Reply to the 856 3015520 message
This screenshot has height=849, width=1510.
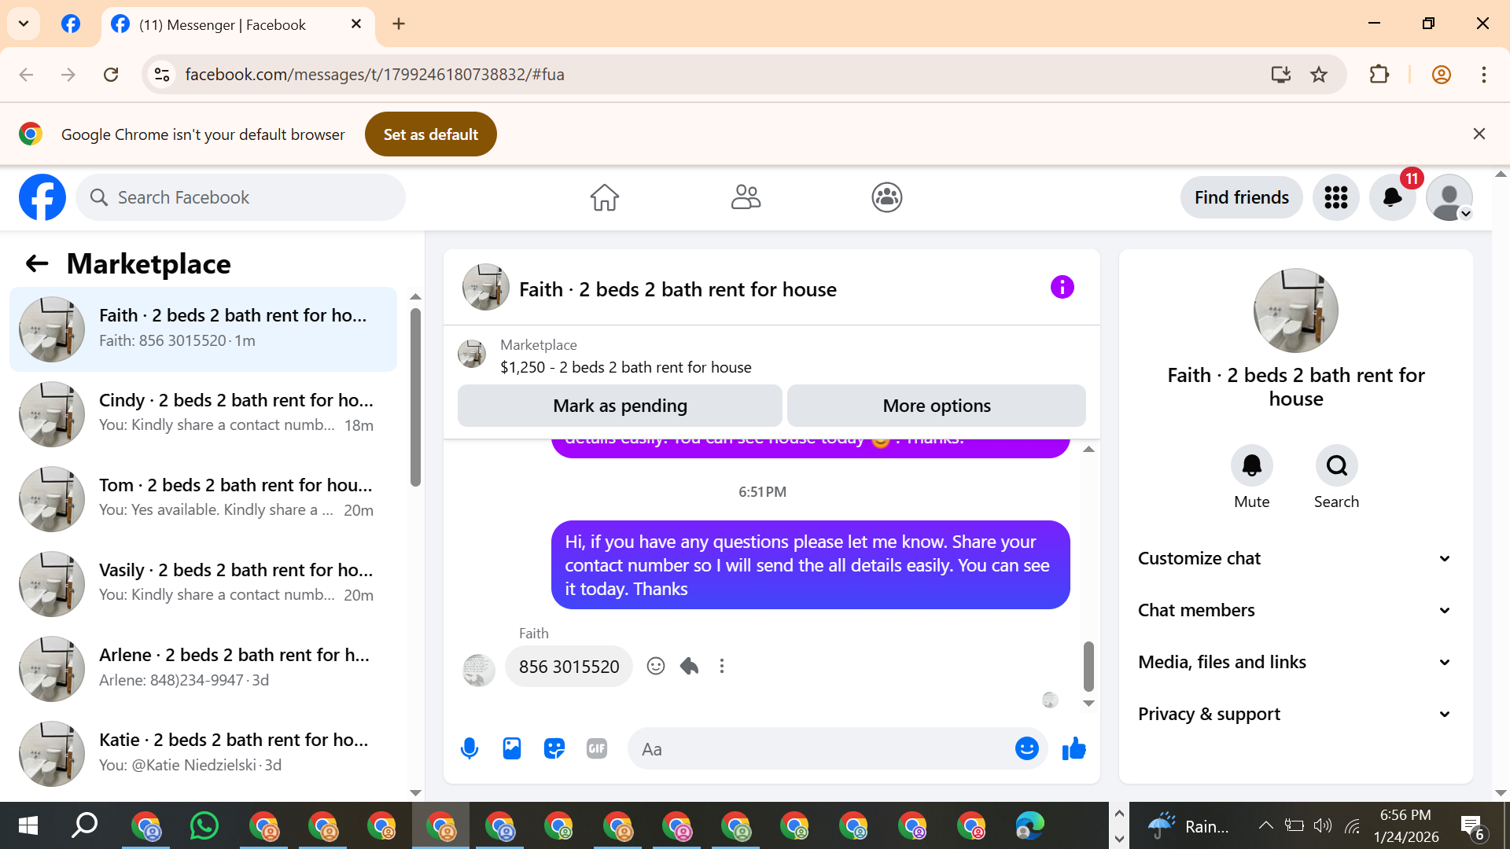click(689, 667)
